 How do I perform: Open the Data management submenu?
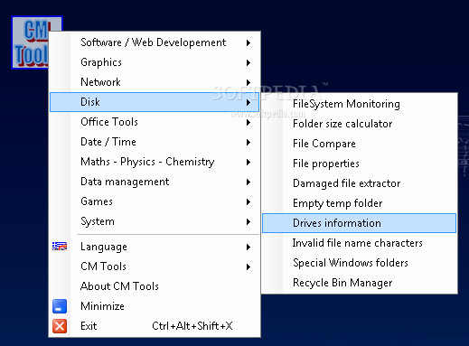pyautogui.click(x=155, y=182)
